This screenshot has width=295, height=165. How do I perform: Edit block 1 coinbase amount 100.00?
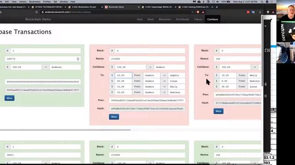click(x=26, y=67)
